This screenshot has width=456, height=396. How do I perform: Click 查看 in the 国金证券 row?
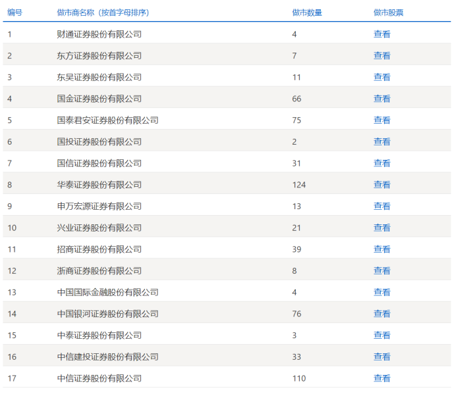(382, 99)
